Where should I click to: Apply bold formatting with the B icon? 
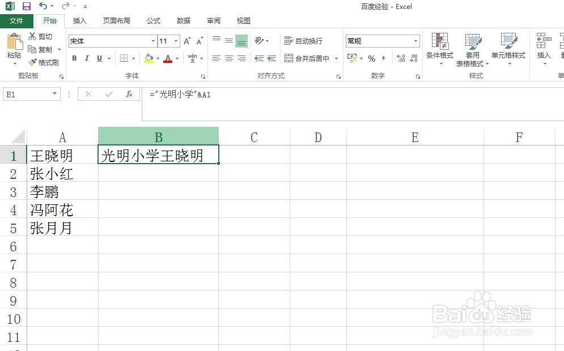click(x=74, y=58)
